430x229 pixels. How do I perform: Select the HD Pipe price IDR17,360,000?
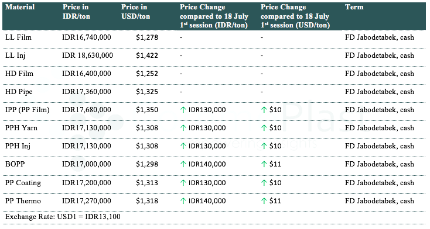point(87,92)
